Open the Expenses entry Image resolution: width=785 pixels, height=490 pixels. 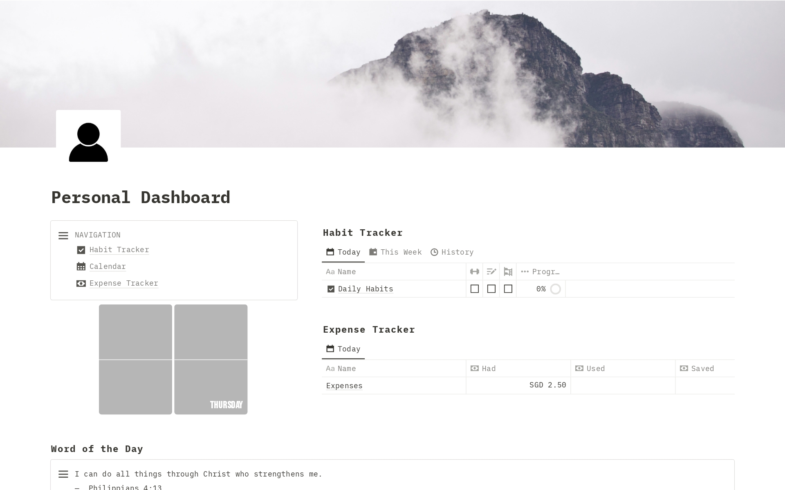pos(344,385)
